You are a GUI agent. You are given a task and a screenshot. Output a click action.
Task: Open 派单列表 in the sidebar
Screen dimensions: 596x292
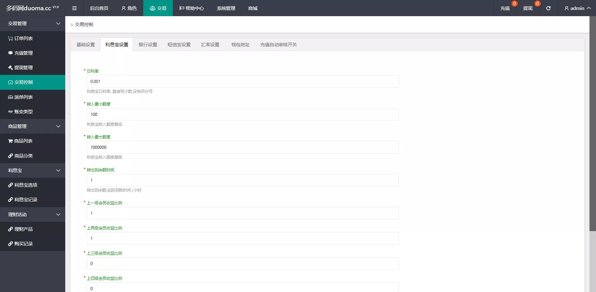pyautogui.click(x=23, y=97)
